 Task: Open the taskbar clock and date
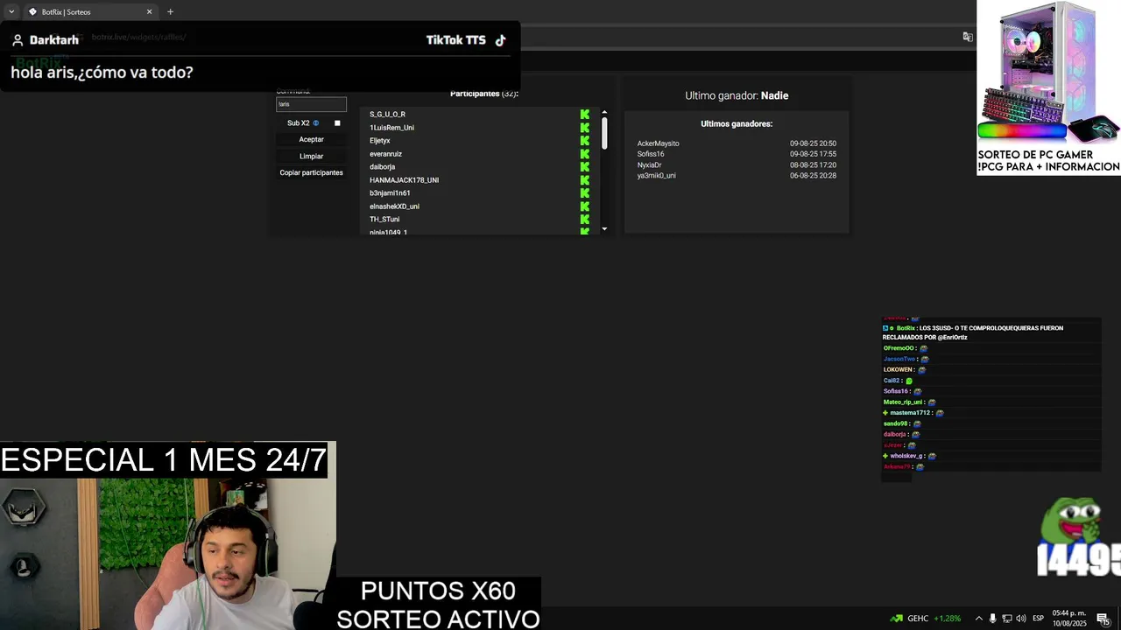[1069, 619]
